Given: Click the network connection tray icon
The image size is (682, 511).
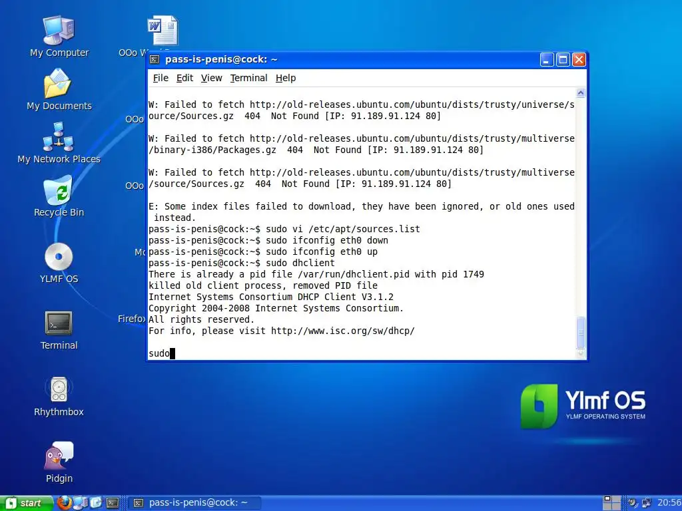Looking at the screenshot, I should [x=646, y=503].
